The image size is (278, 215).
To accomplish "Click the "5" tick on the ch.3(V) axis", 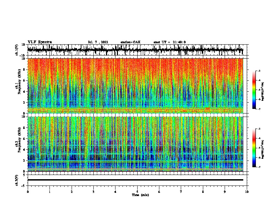I will coord(24,175).
